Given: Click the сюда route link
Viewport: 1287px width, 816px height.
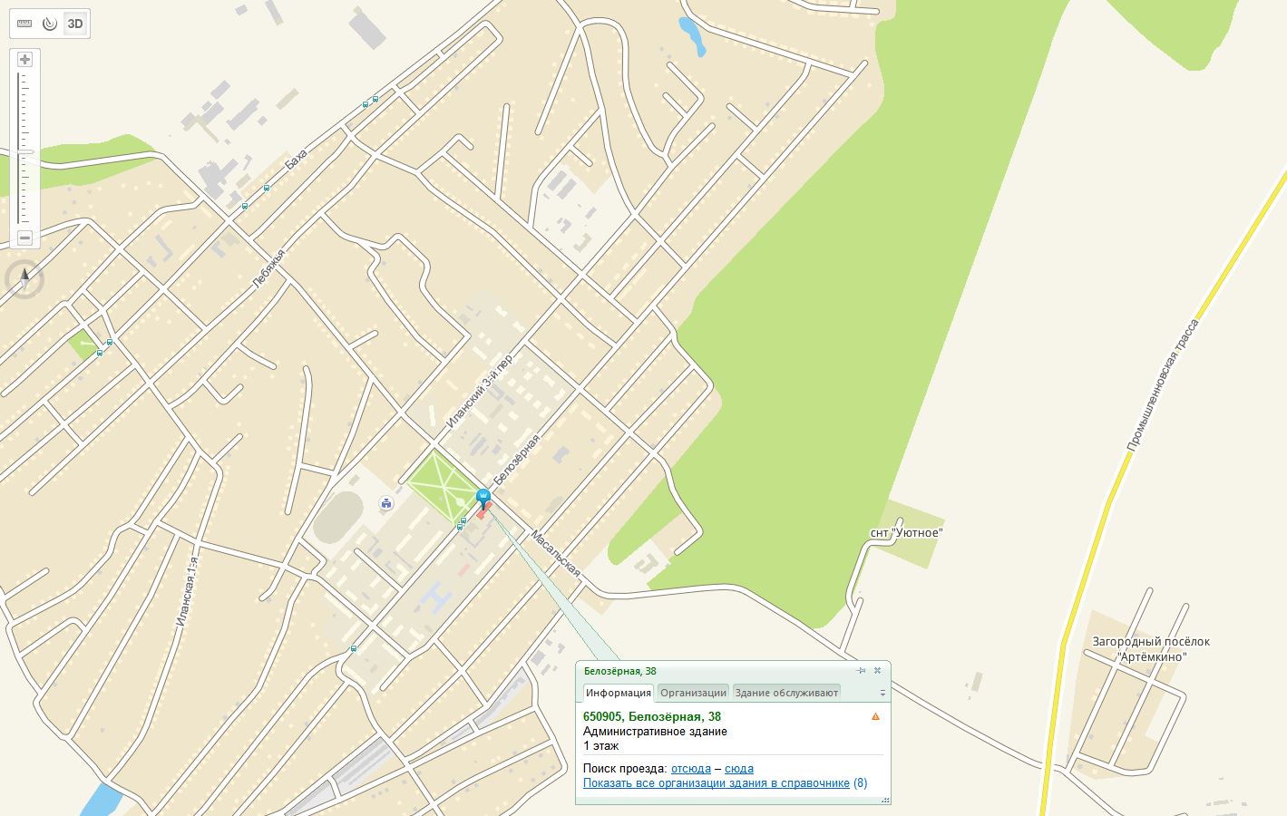Looking at the screenshot, I should (739, 769).
